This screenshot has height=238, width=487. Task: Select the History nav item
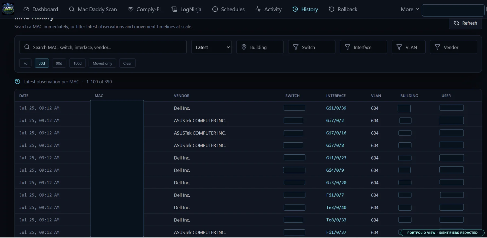click(305, 9)
